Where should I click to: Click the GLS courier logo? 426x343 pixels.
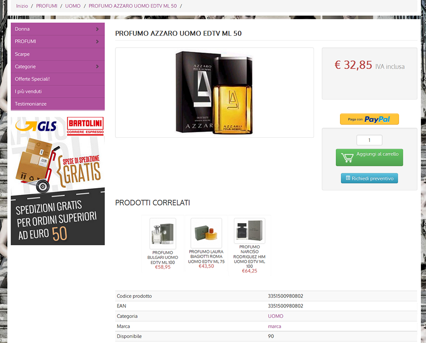(x=36, y=126)
